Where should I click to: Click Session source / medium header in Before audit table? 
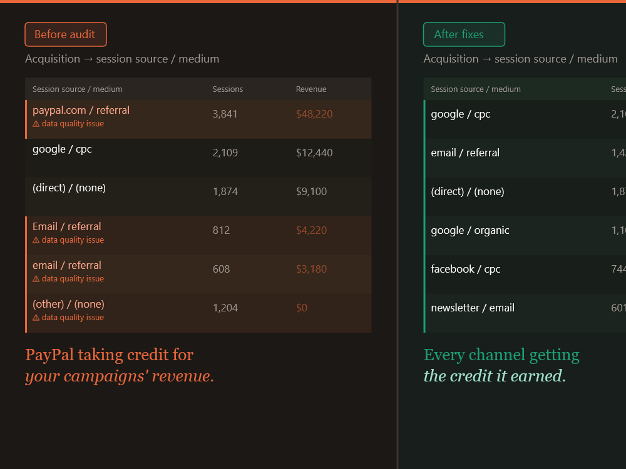[78, 89]
